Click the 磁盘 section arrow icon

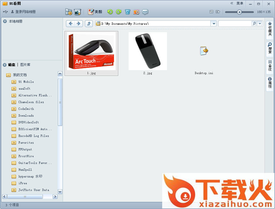click(5, 65)
